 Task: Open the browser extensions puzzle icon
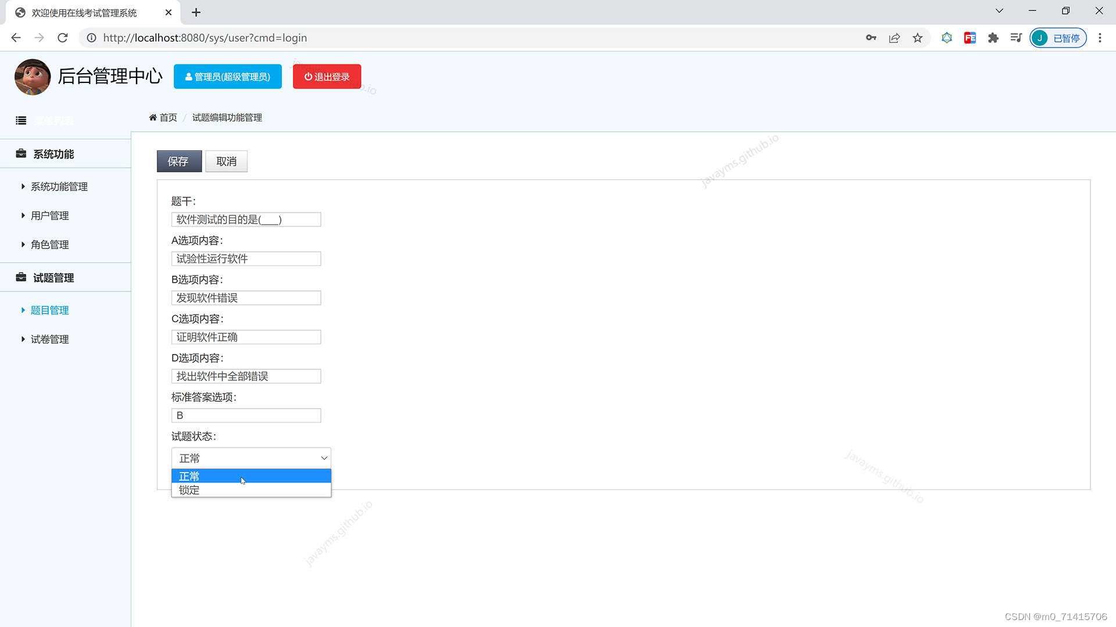[993, 38]
